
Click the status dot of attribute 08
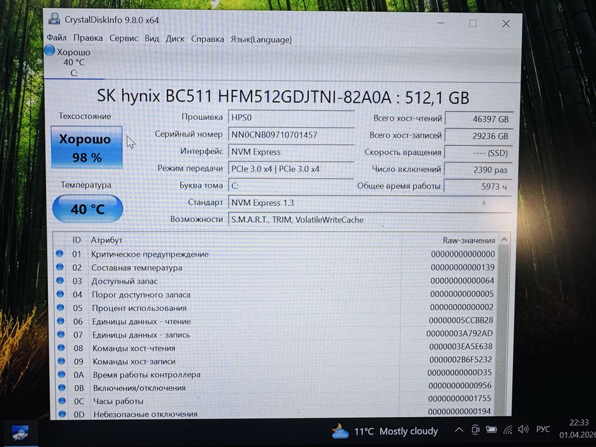point(61,347)
